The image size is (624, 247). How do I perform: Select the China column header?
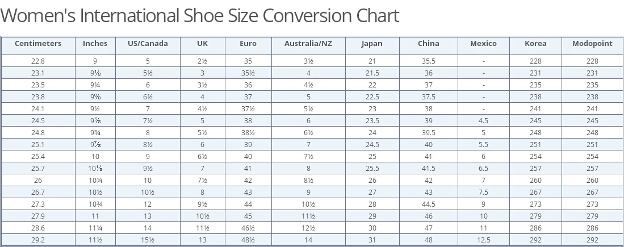[x=428, y=44]
